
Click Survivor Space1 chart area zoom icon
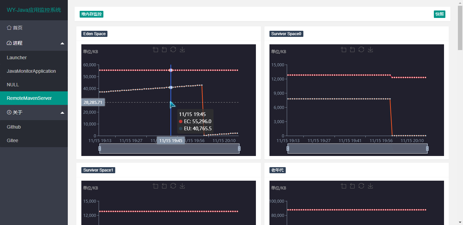(156, 186)
